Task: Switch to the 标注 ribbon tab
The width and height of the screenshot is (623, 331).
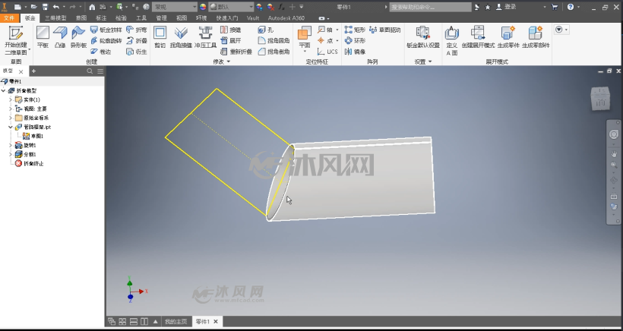Action: coord(101,18)
